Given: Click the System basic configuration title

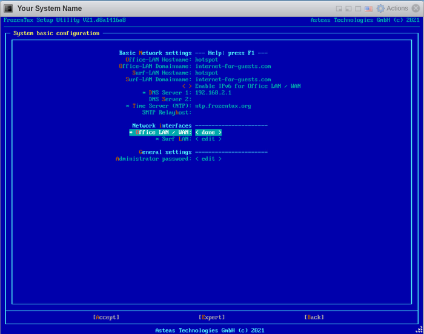Looking at the screenshot, I should click(56, 33).
